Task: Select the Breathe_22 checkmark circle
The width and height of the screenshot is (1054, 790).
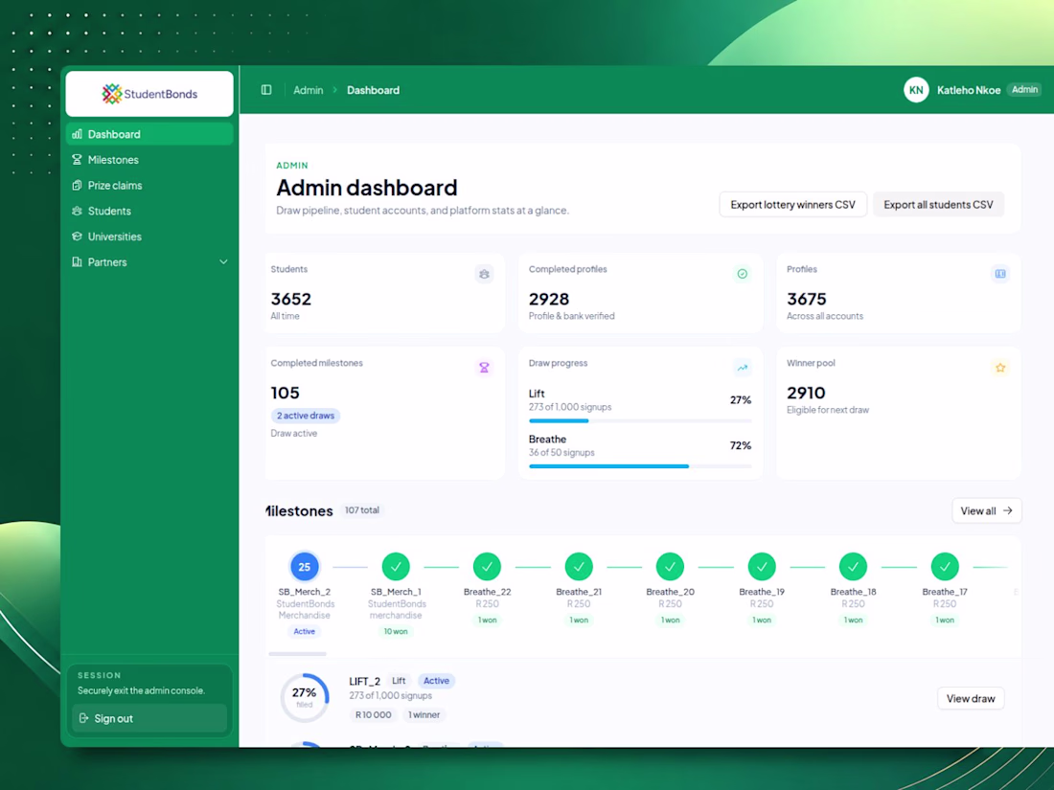Action: [487, 567]
